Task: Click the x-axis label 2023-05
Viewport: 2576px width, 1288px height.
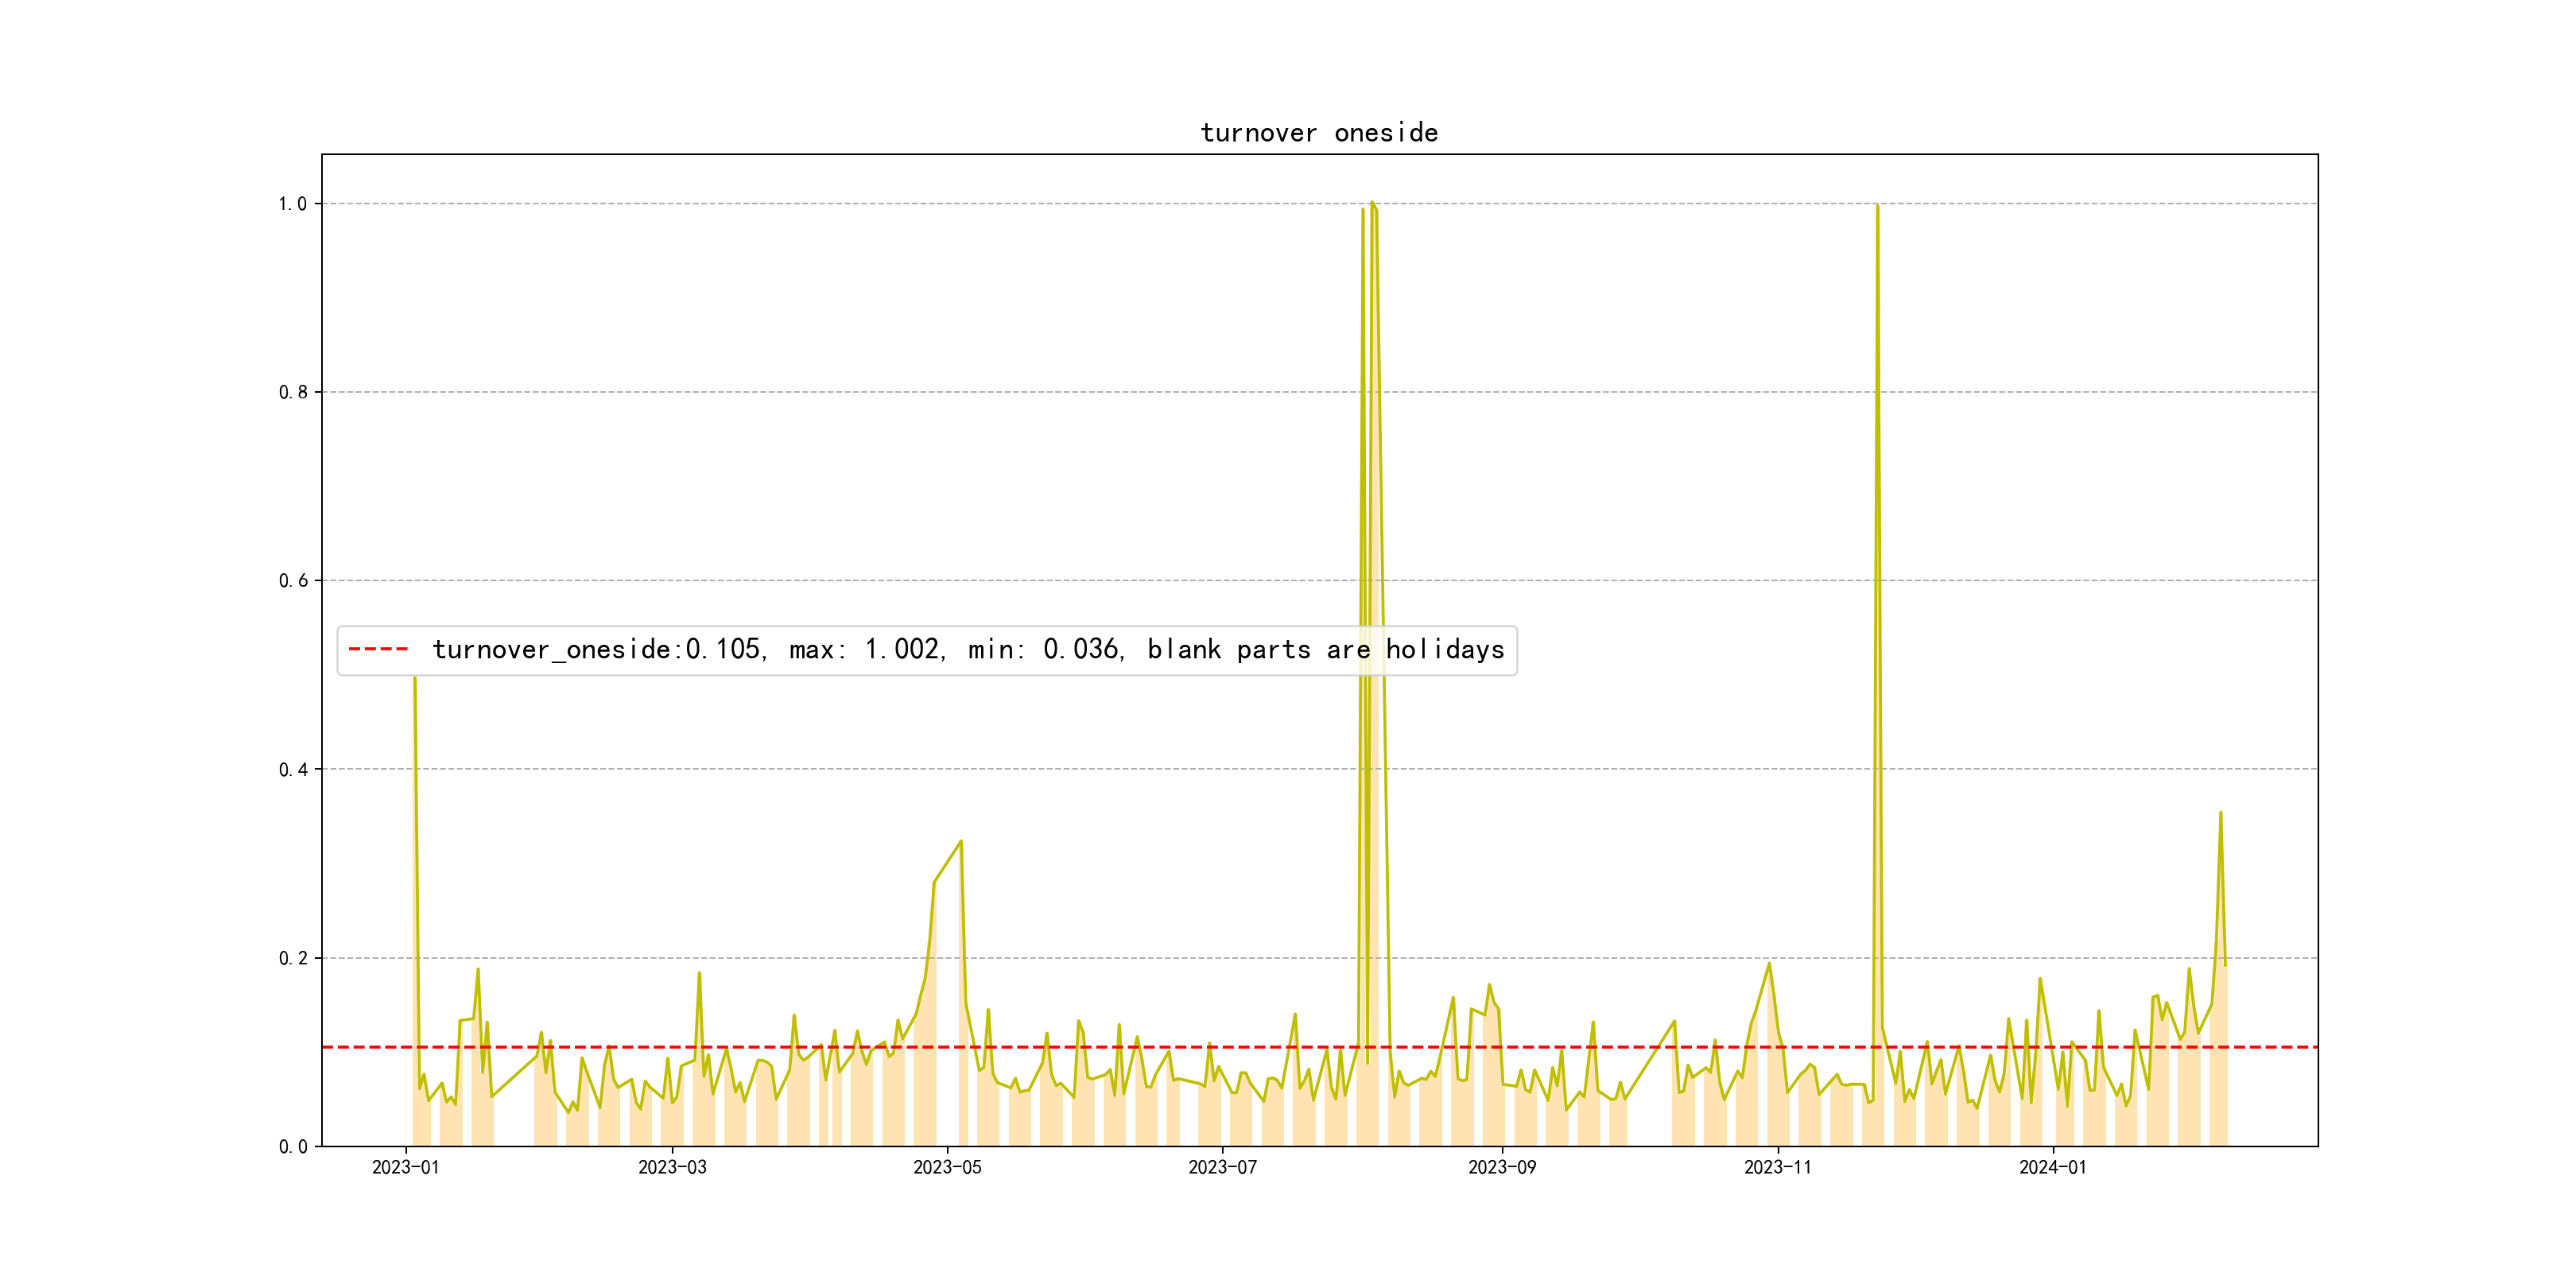Action: (x=947, y=1168)
